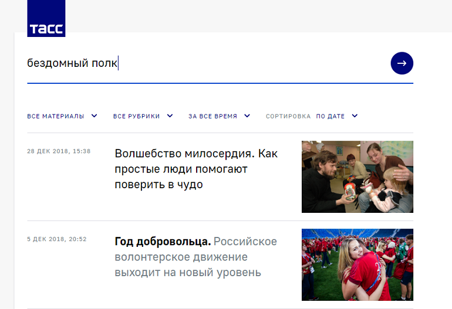Click the chevron beside За все время
Screen dimensions: 452x309
pos(247,116)
